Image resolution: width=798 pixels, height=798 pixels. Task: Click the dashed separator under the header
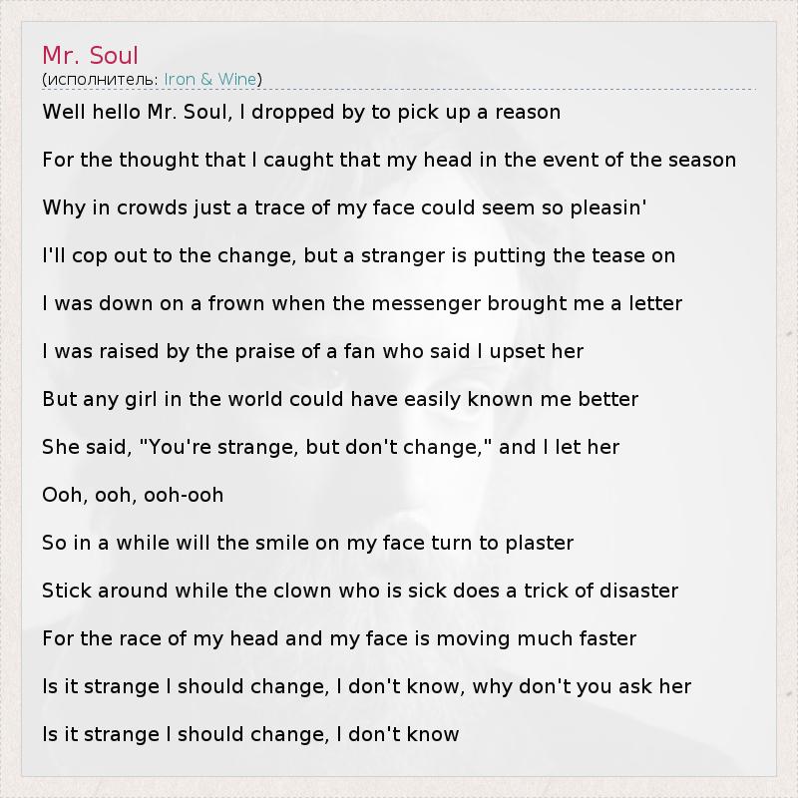[399, 90]
